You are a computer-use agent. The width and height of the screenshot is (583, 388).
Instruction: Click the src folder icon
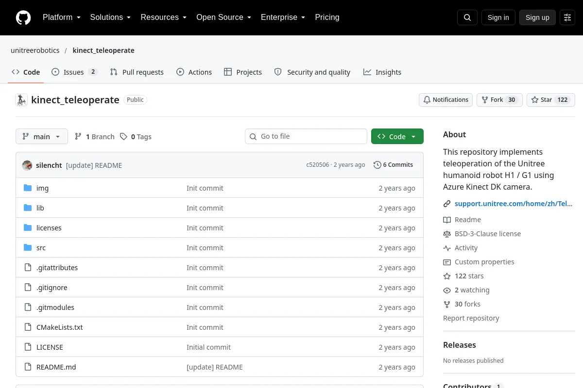click(x=28, y=248)
